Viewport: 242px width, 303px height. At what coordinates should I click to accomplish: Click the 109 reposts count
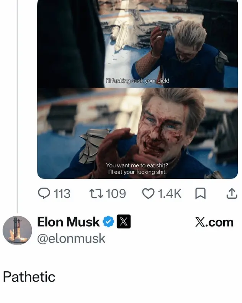[116, 194]
